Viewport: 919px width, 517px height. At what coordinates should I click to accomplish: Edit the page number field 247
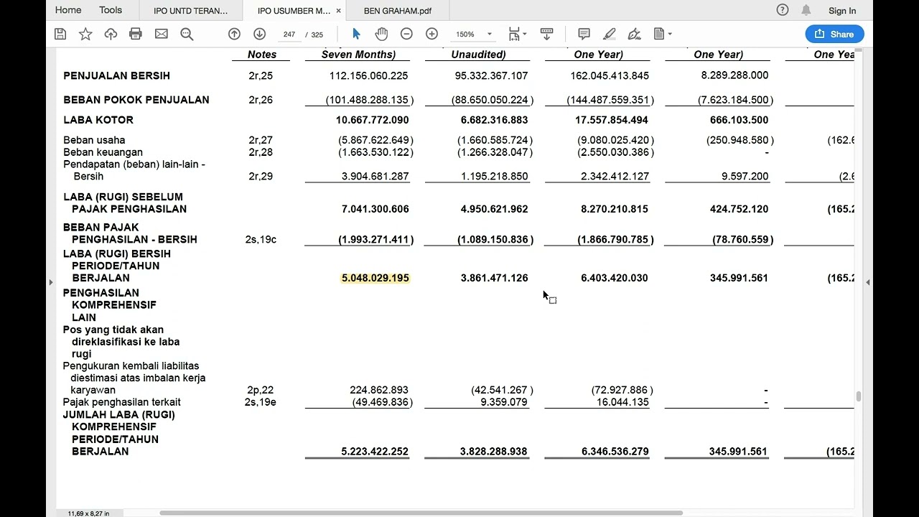289,34
